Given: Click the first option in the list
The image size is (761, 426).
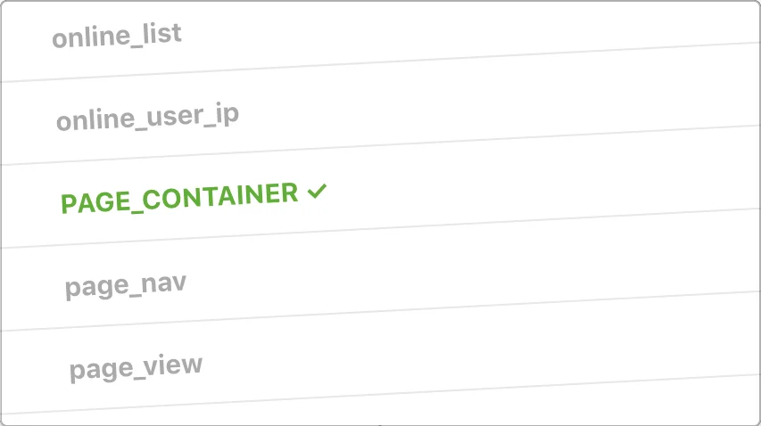Looking at the screenshot, I should click(x=117, y=37).
